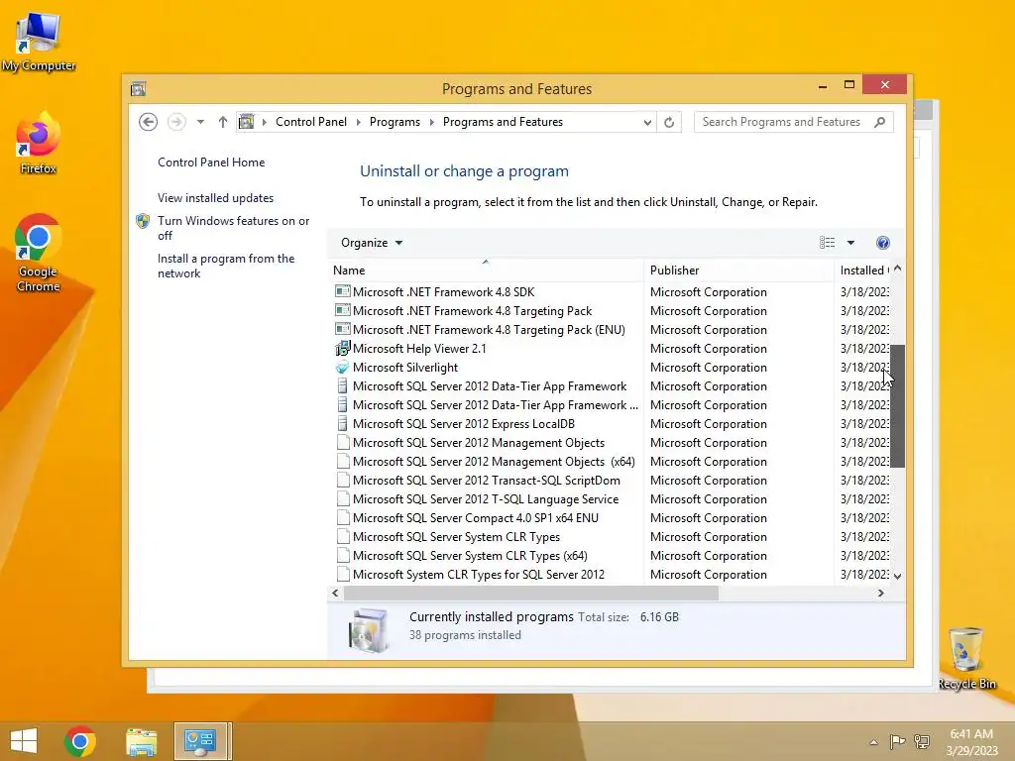Select Microsoft SQL Server 2012 Data-Tier App Framework
The height and width of the screenshot is (761, 1015).
pos(611,386)
